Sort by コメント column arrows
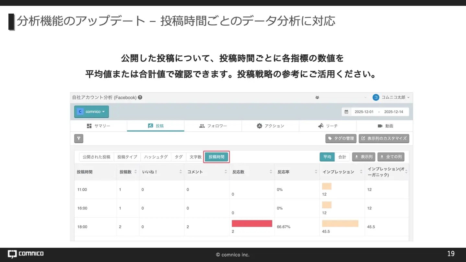 click(226, 172)
